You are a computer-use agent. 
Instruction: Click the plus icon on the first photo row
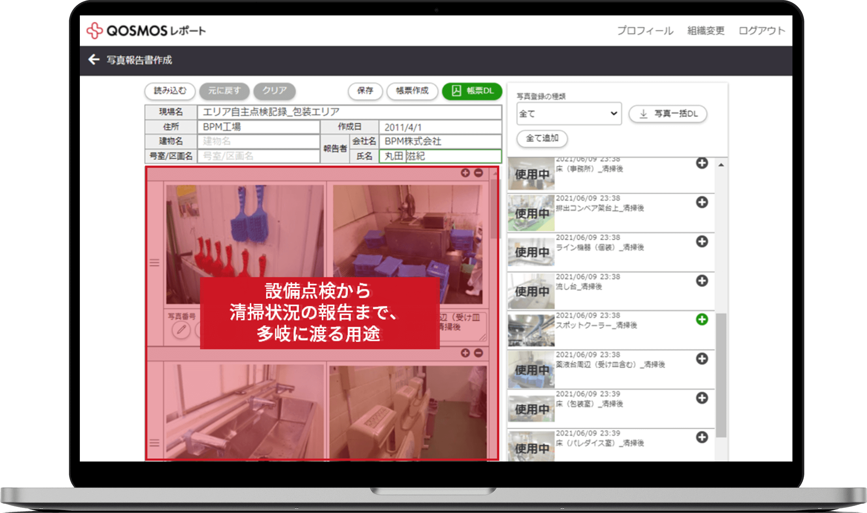(x=466, y=173)
